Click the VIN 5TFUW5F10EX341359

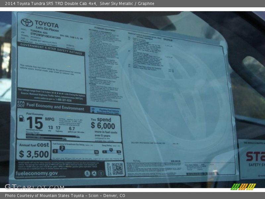point(45,36)
